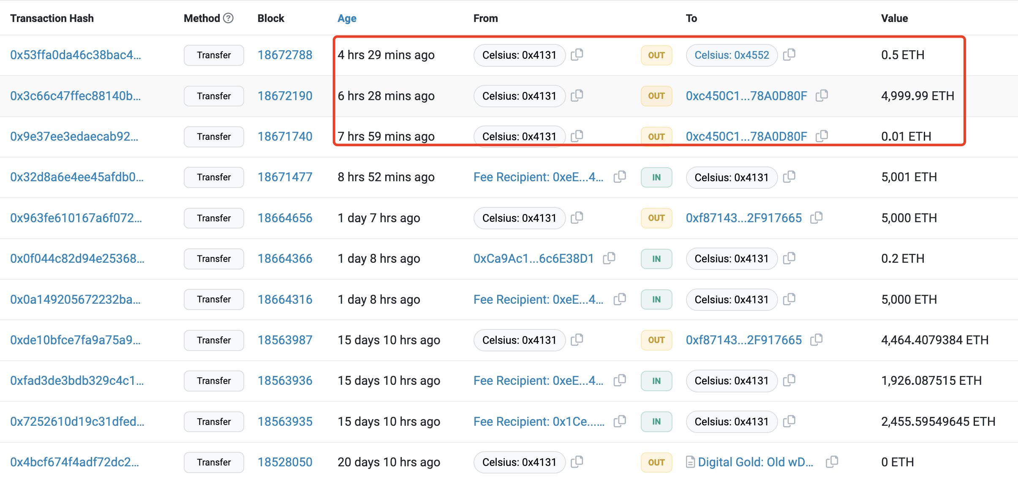Click the age text "20 days 10 hrs ago"

pyautogui.click(x=389, y=462)
